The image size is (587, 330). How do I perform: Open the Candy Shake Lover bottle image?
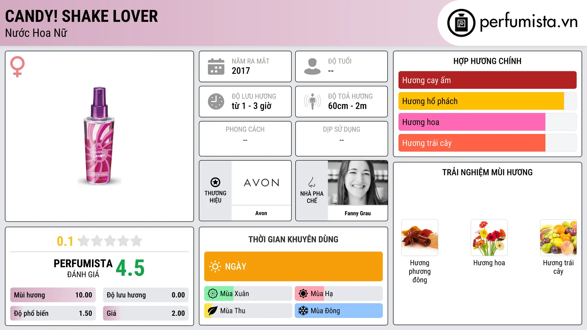tap(99, 136)
